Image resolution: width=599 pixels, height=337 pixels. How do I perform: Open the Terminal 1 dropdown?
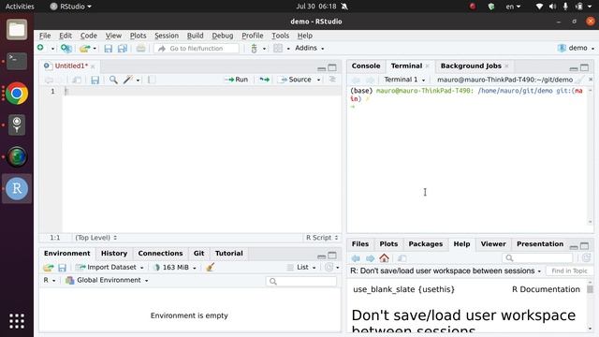tap(404, 80)
